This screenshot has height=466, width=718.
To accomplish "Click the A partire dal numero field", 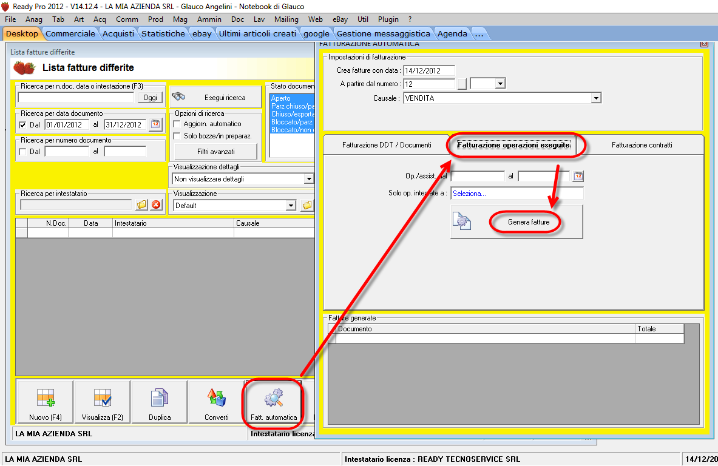I will point(429,84).
